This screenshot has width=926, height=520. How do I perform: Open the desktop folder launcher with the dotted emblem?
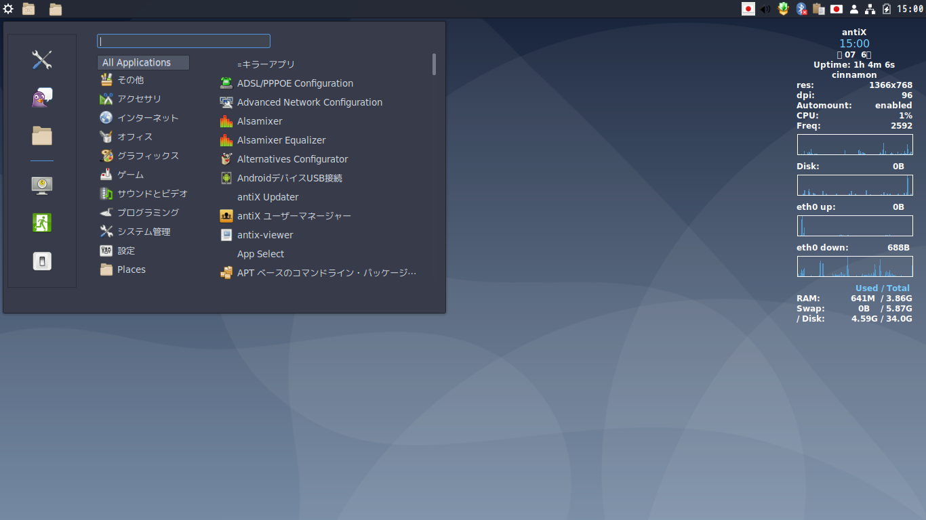coord(28,9)
